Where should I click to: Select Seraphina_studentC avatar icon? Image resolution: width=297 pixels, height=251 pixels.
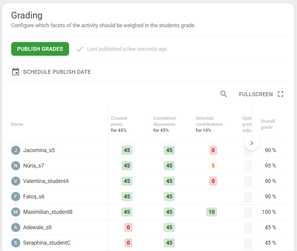click(16, 243)
